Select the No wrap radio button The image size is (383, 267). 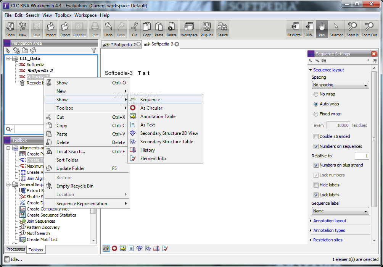coord(316,94)
